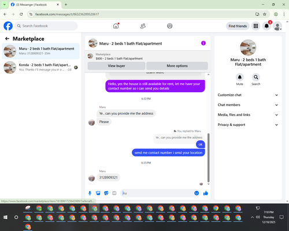Viewport: 289px width, 231px height.
Task: Click the large listing photo in right panel
Action: [248, 47]
